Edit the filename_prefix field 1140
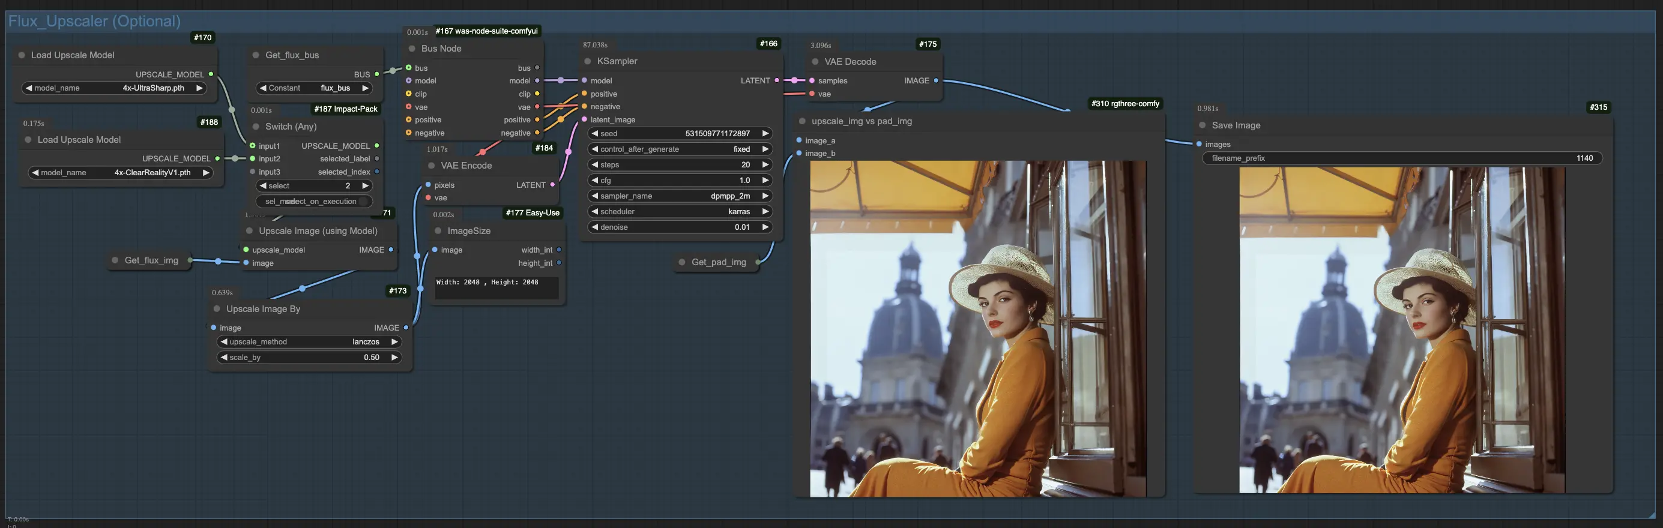The width and height of the screenshot is (1663, 528). pyautogui.click(x=1402, y=158)
